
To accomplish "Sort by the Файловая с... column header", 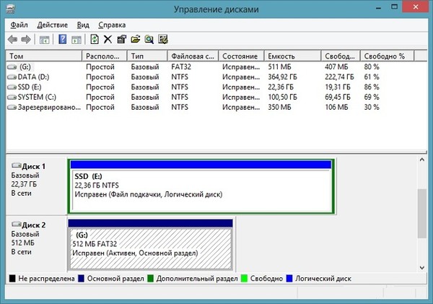I will click(193, 56).
